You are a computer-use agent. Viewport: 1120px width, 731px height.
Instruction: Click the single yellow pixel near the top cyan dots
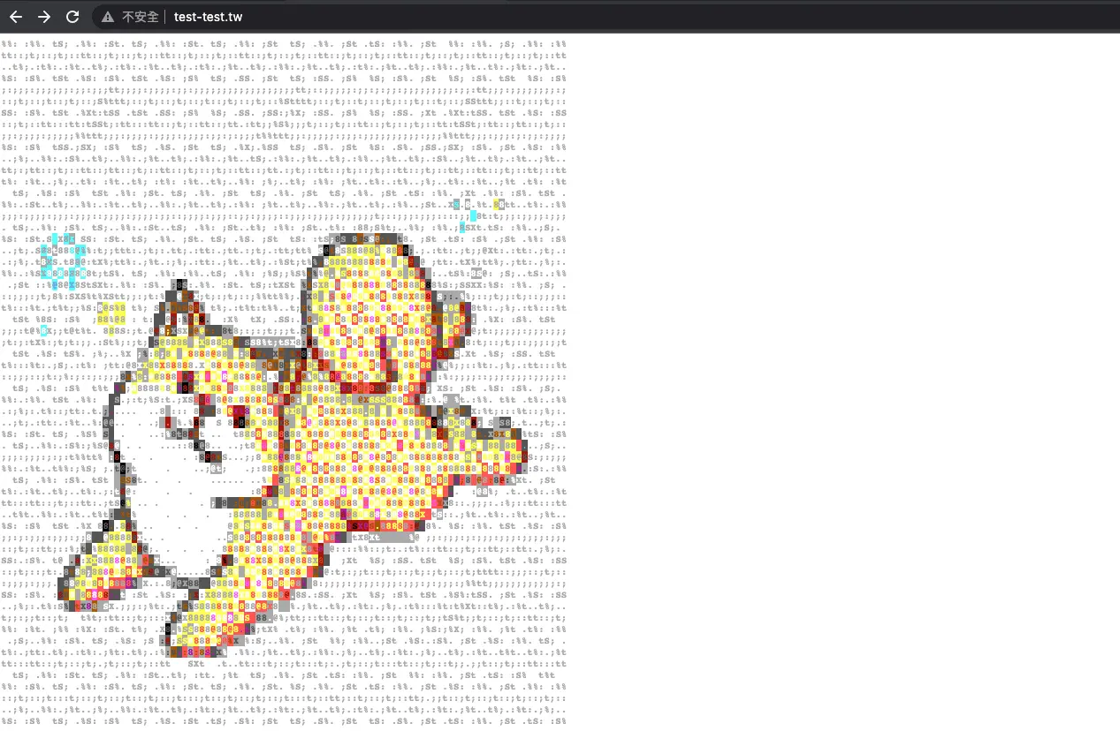[497, 204]
